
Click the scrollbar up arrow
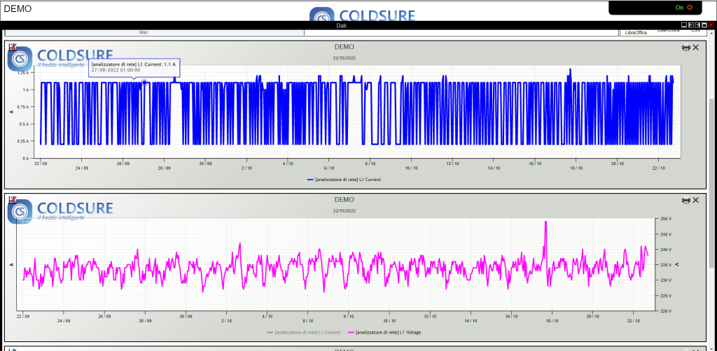pyautogui.click(x=712, y=34)
